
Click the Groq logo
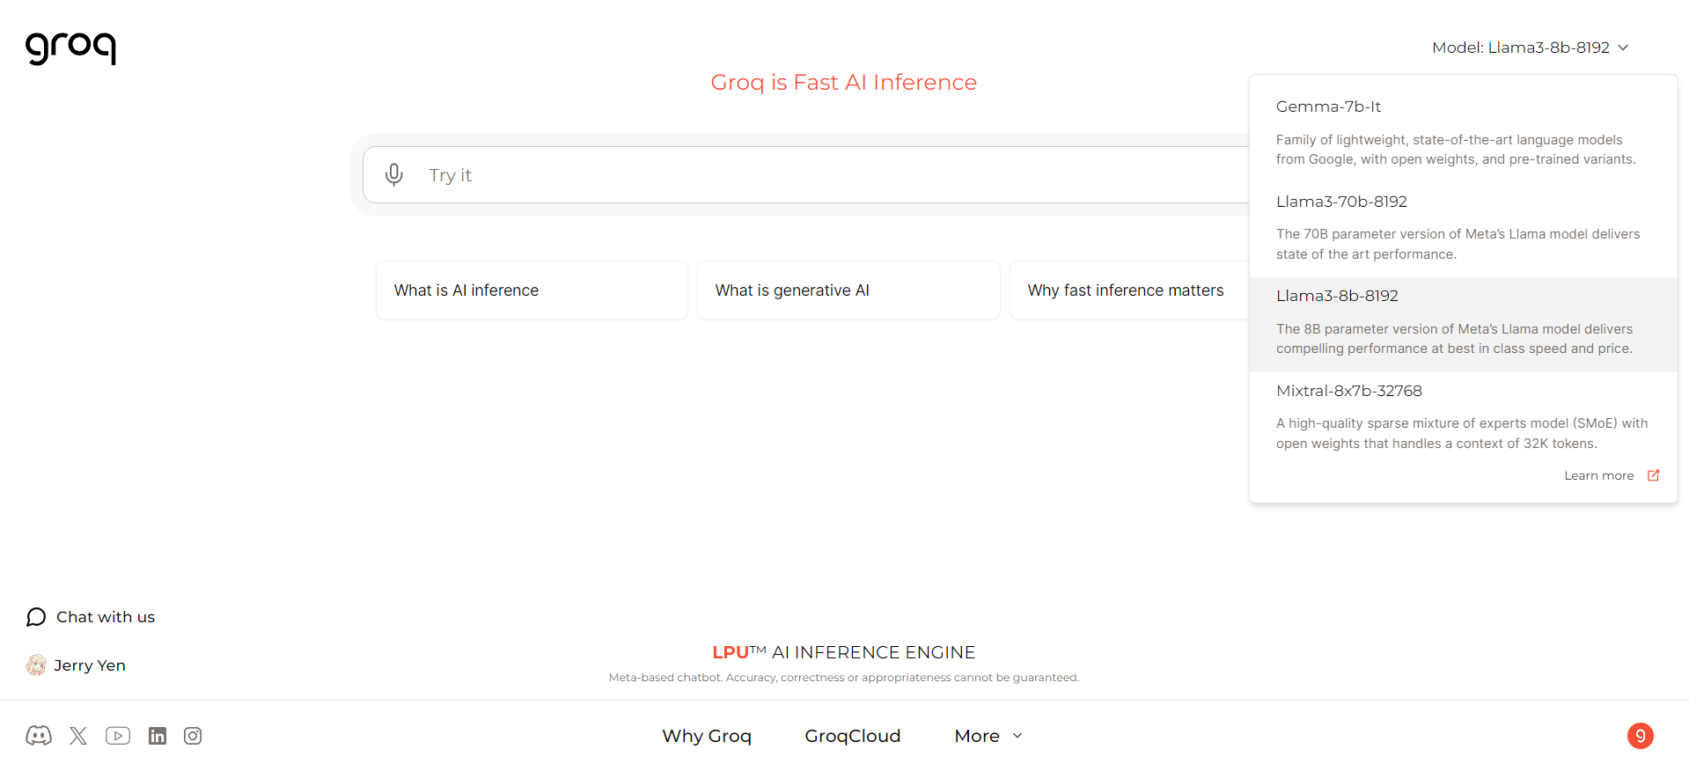pyautogui.click(x=70, y=48)
